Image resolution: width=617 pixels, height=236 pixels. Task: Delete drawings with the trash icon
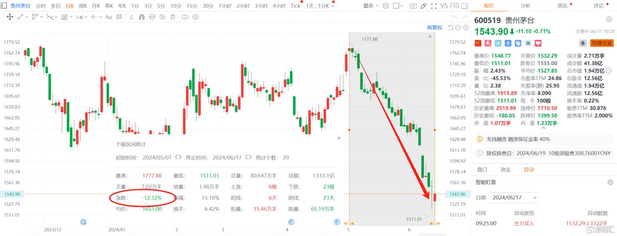click(x=173, y=17)
